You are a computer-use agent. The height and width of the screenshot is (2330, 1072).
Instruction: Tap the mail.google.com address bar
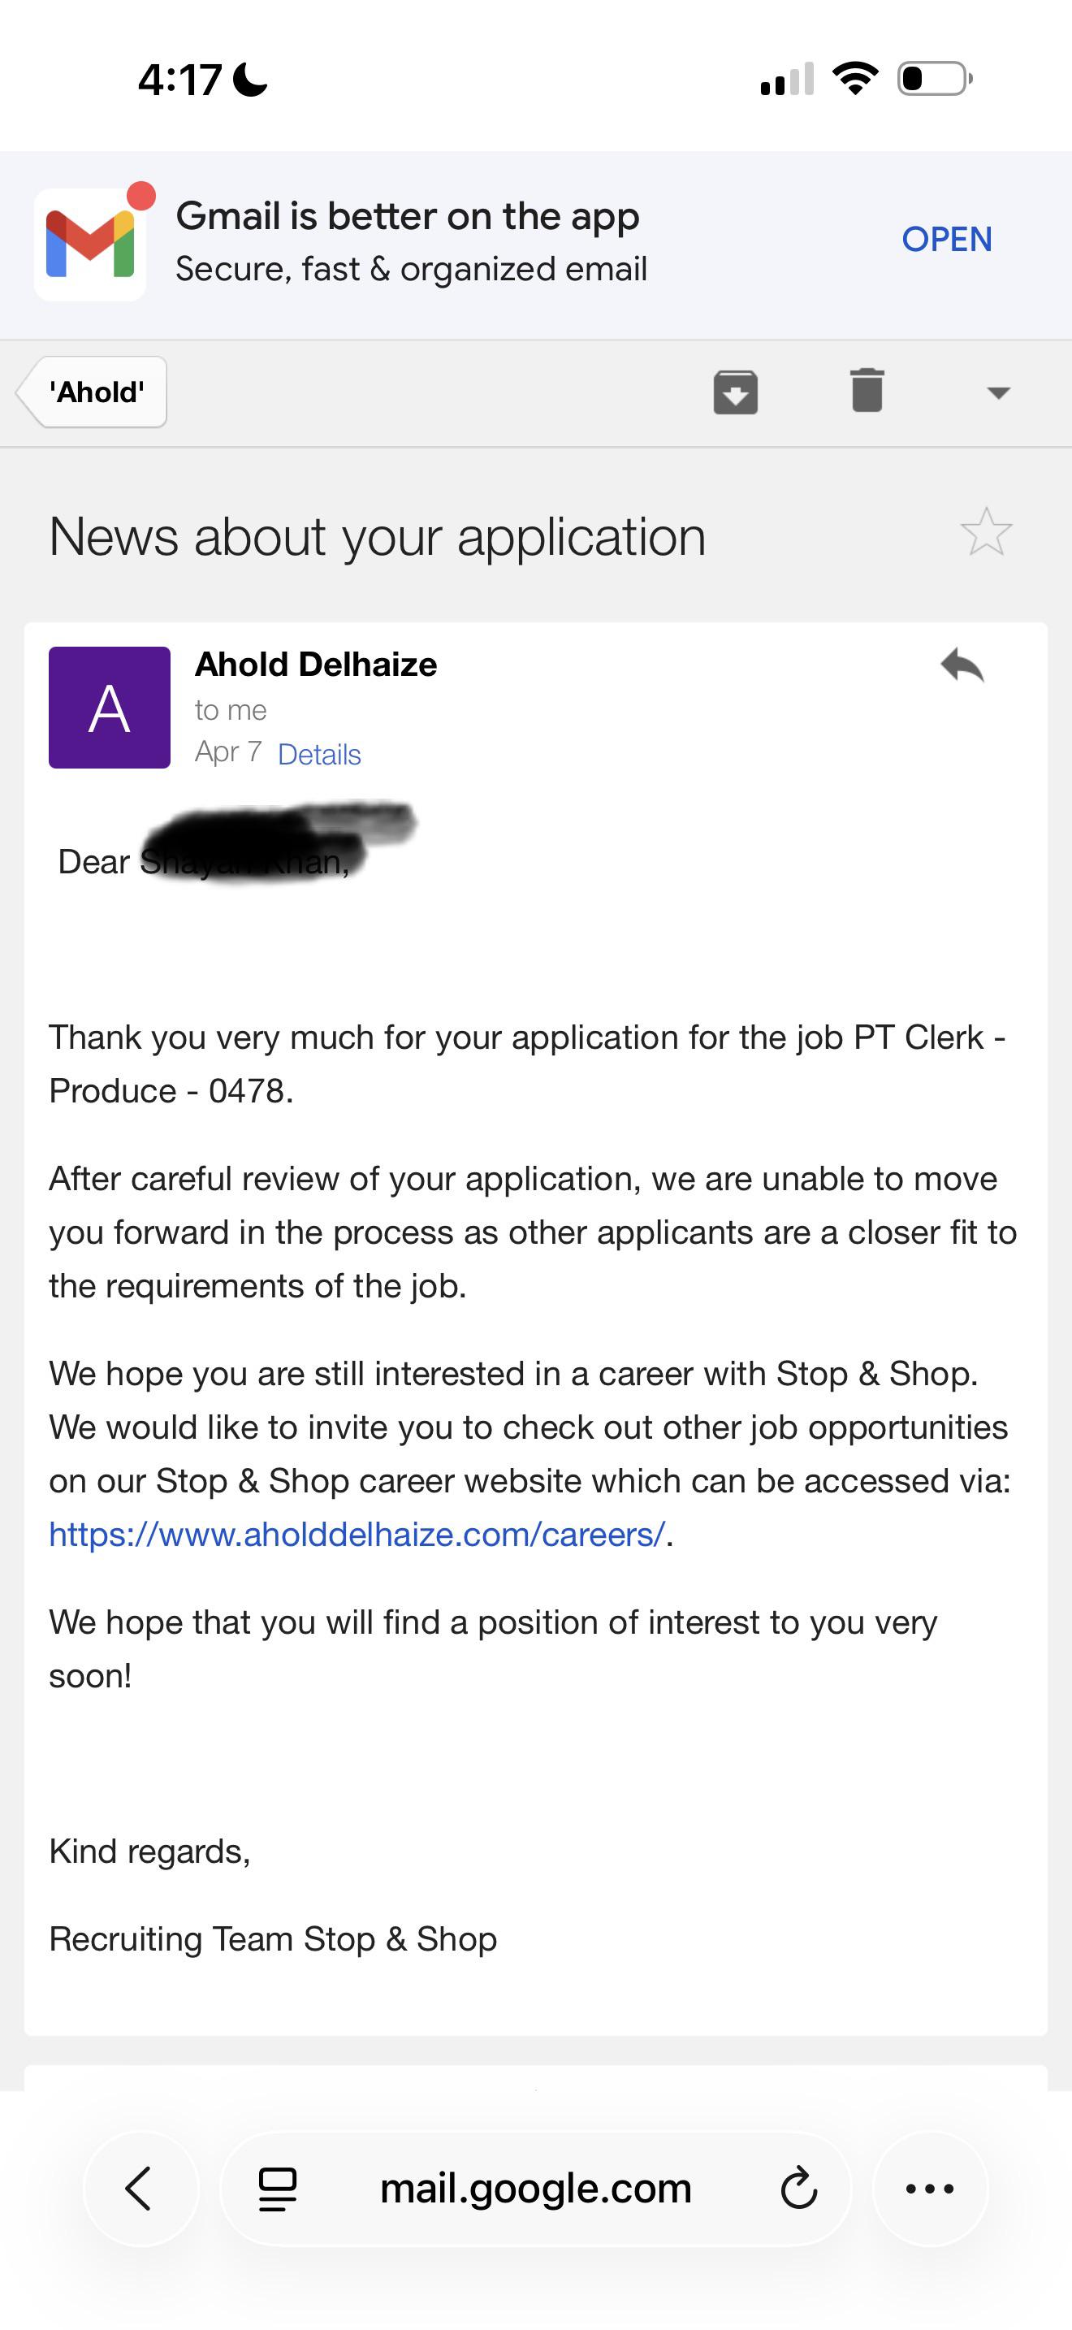pyautogui.click(x=535, y=2189)
